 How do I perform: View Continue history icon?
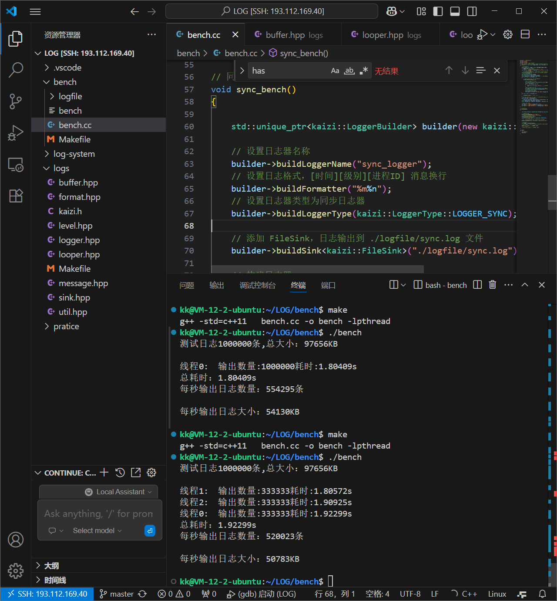pyautogui.click(x=120, y=472)
